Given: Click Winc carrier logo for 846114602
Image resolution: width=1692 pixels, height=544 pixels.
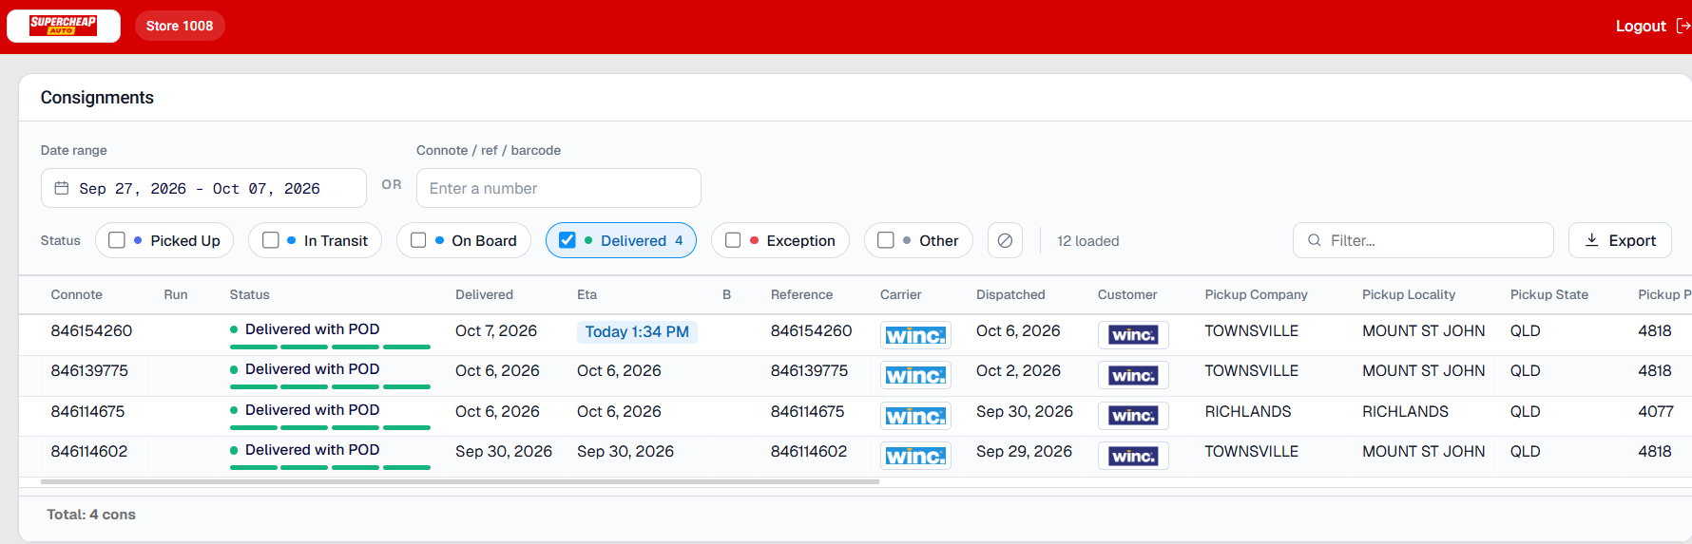Looking at the screenshot, I should (x=915, y=456).
